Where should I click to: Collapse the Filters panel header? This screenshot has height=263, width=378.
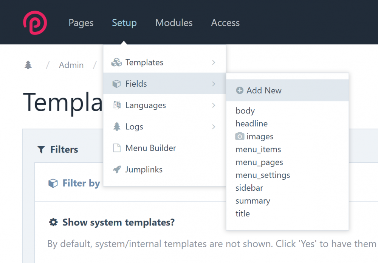(58, 149)
